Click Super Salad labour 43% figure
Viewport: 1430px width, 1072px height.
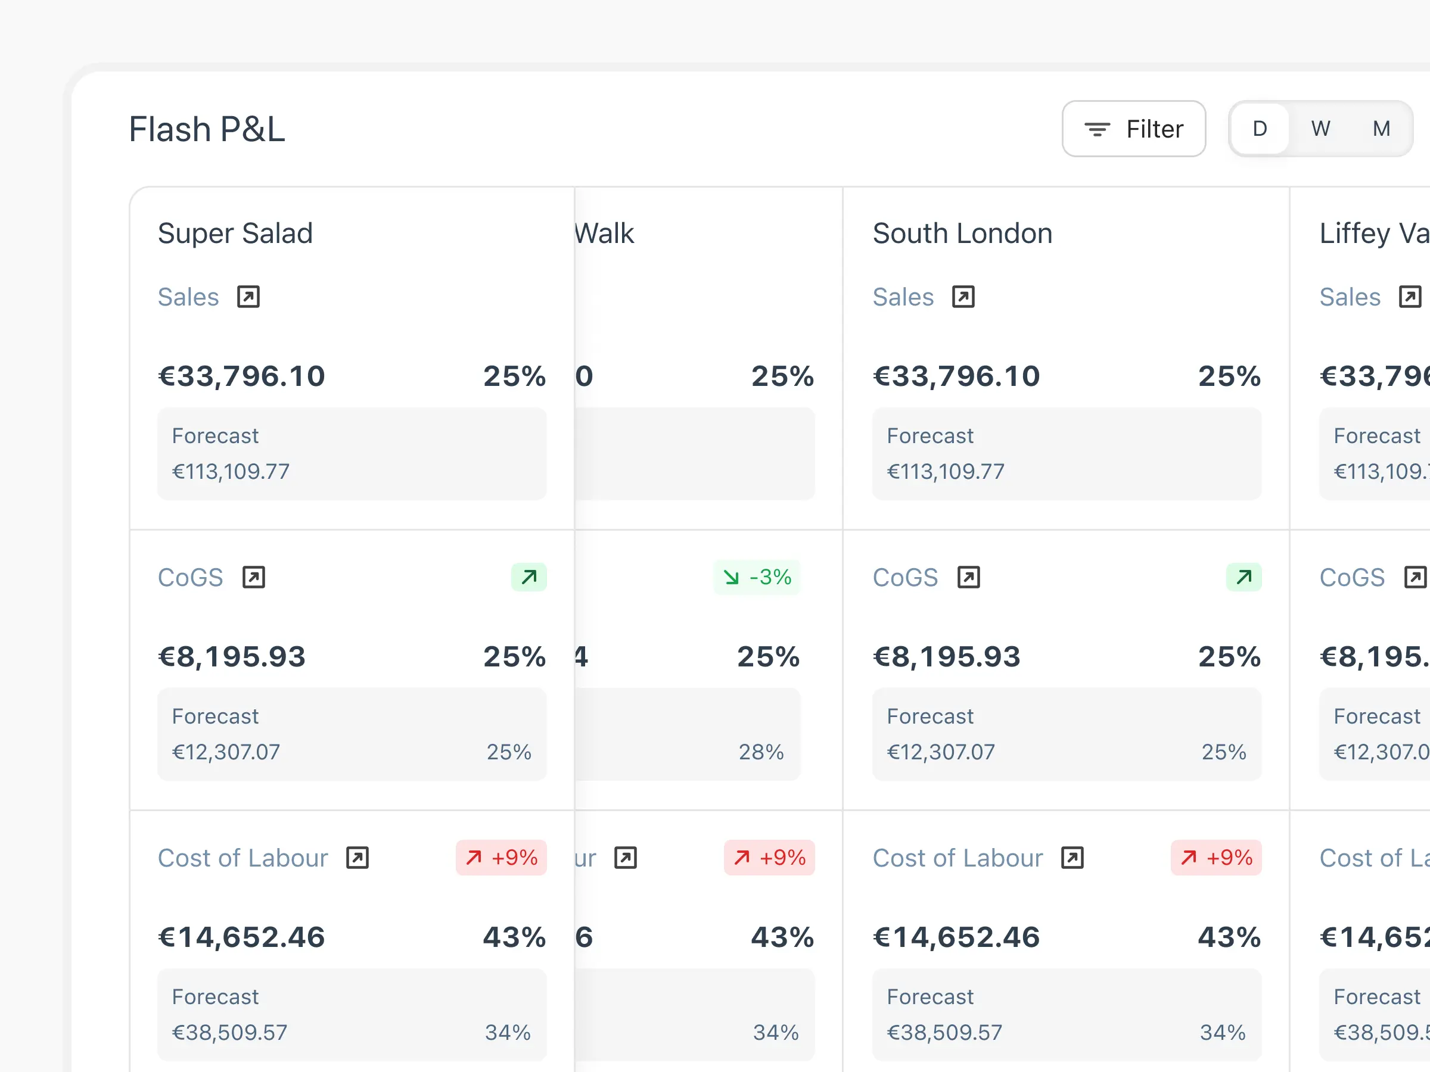click(x=515, y=937)
